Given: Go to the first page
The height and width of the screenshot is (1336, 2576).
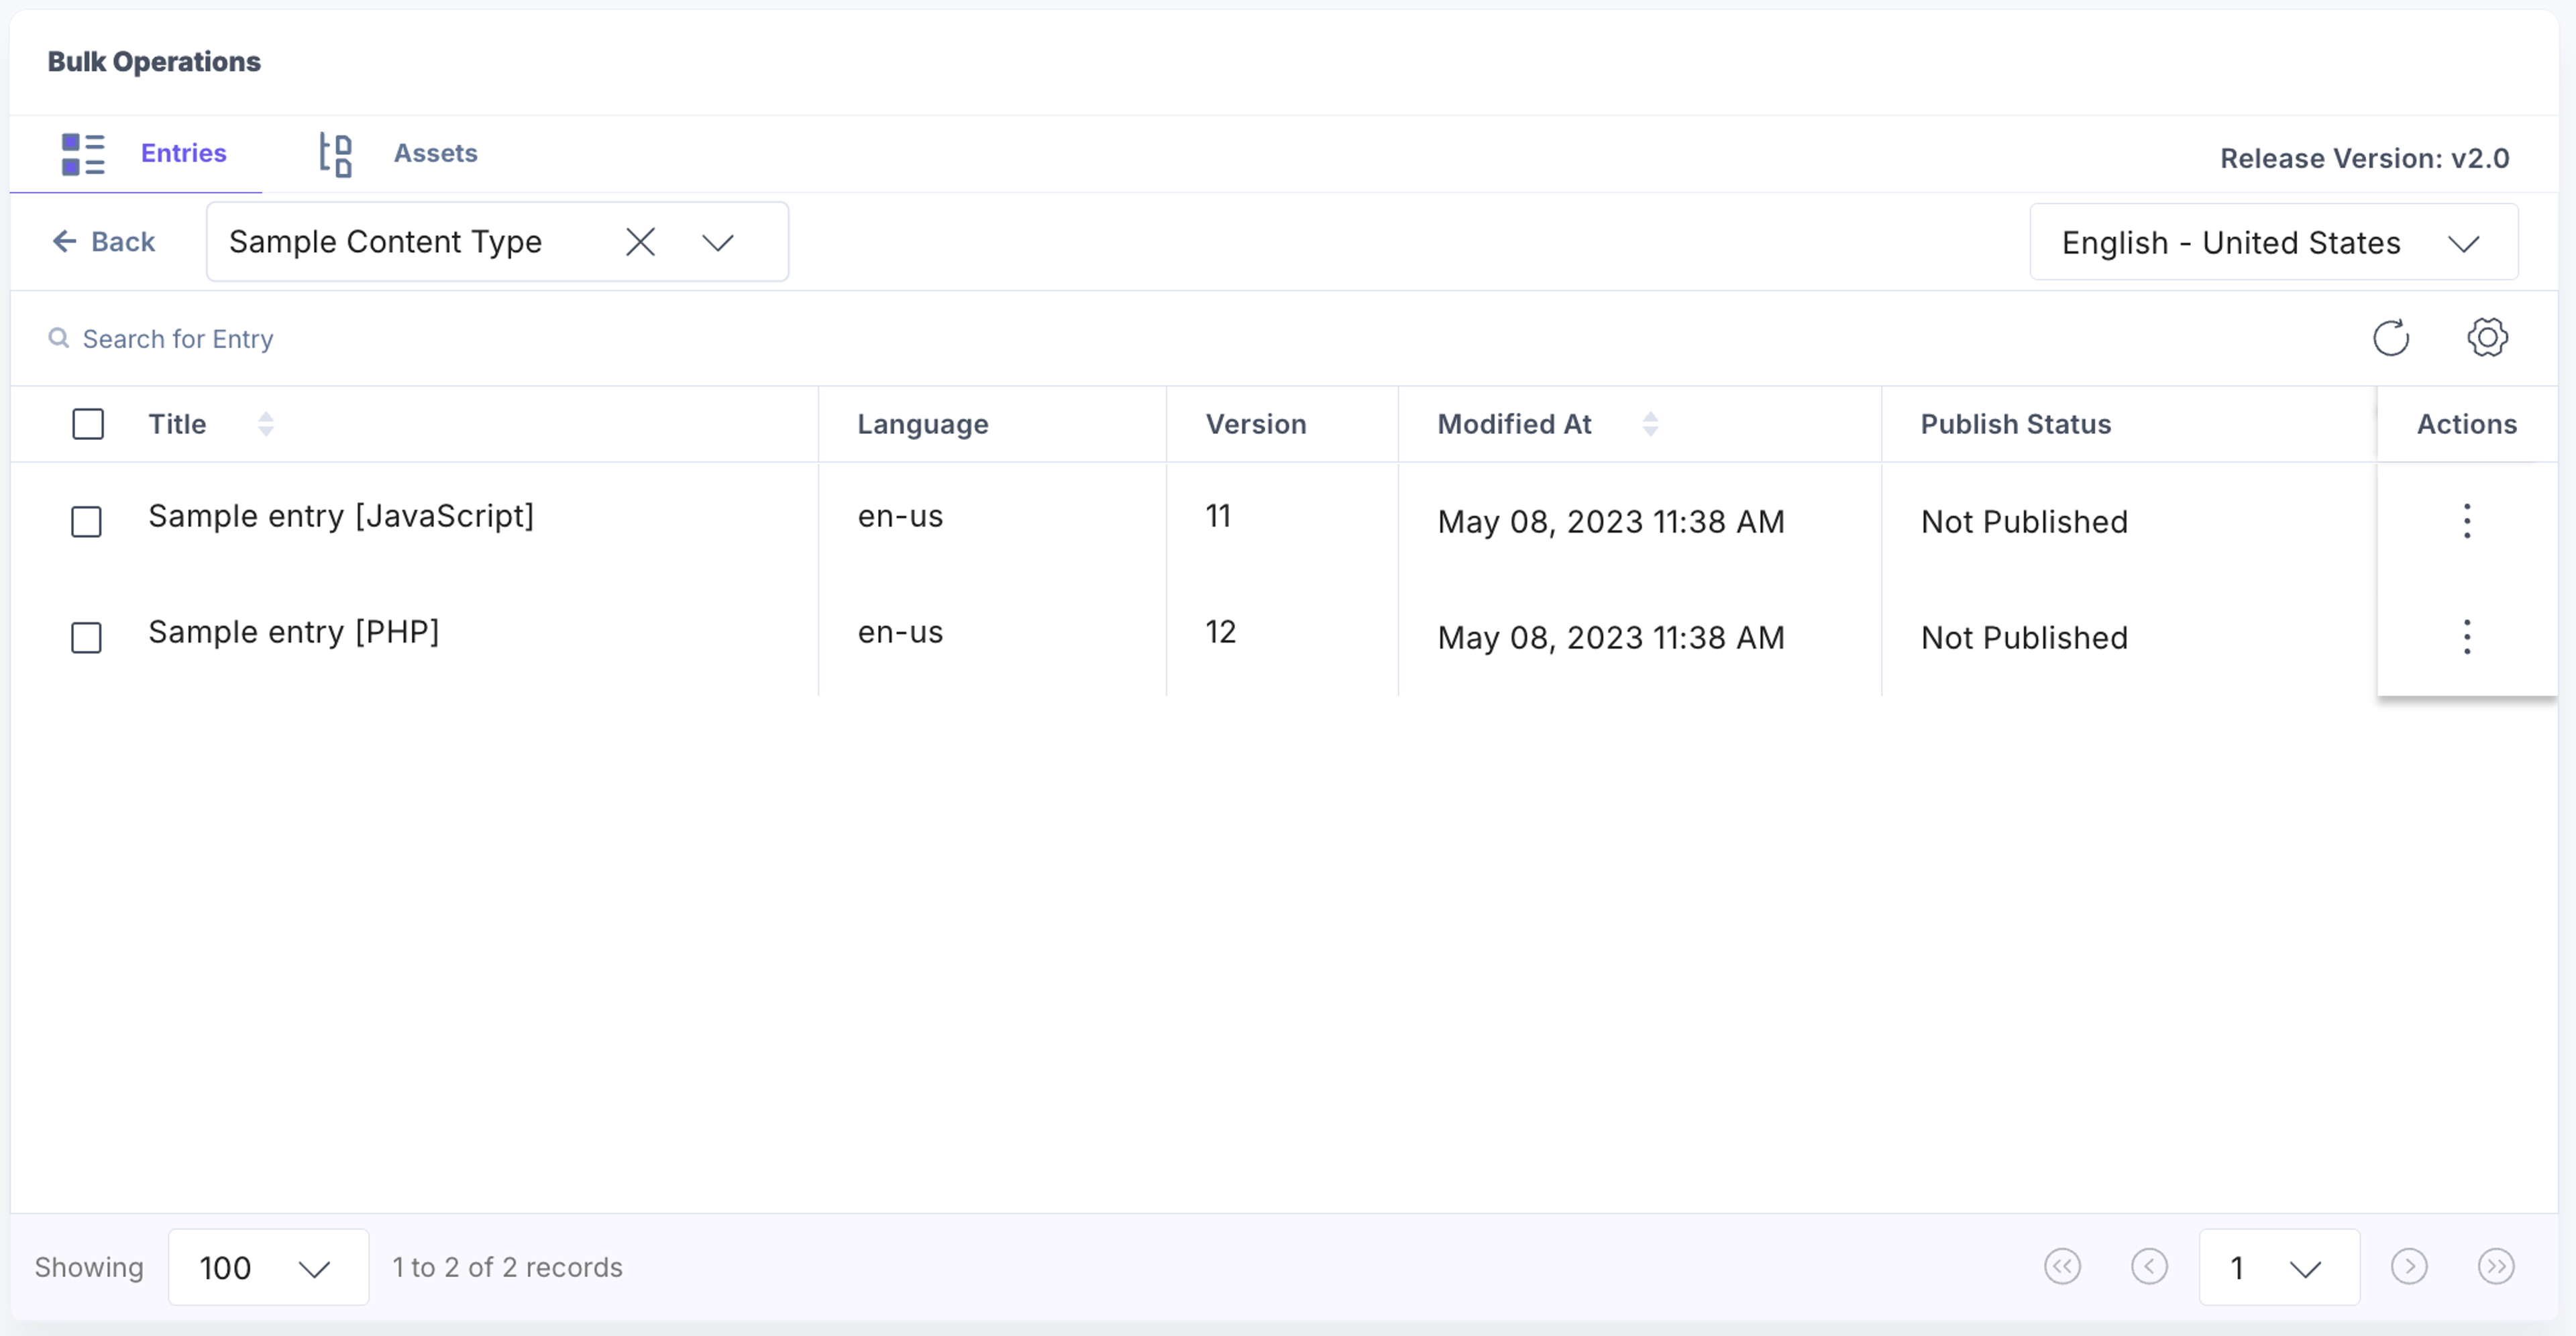Looking at the screenshot, I should click(x=2062, y=1266).
